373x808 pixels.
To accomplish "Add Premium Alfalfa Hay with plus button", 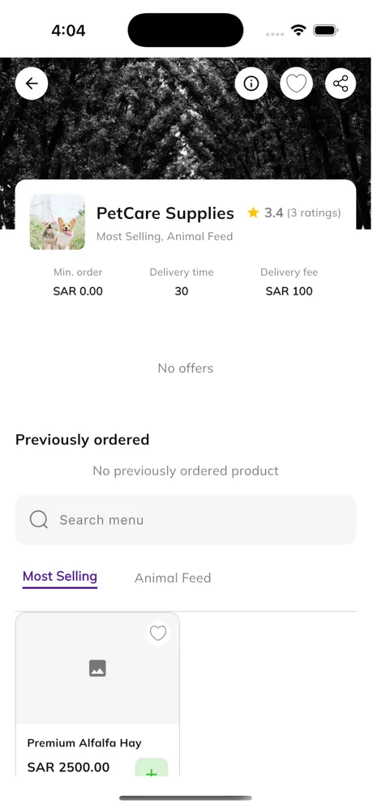I will click(x=152, y=767).
